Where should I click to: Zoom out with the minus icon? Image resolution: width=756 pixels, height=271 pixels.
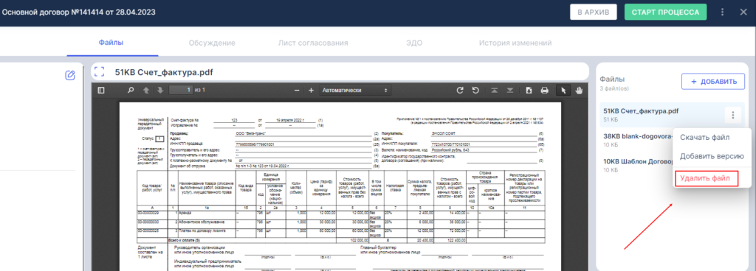297,90
